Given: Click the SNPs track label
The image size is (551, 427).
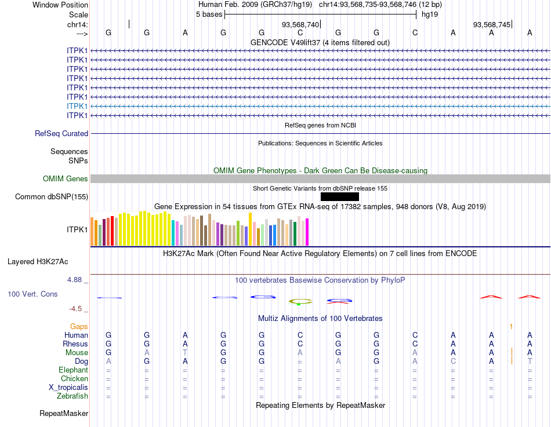Looking at the screenshot, I should pos(78,160).
